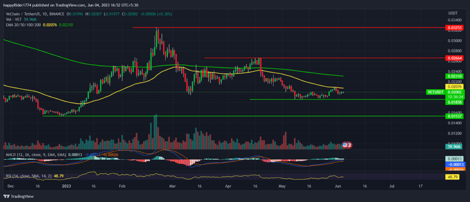Select the MACD (12, 26, close, 9, EMA, EMA) legend
Viewport: 470px width, 202px height.
point(35,154)
